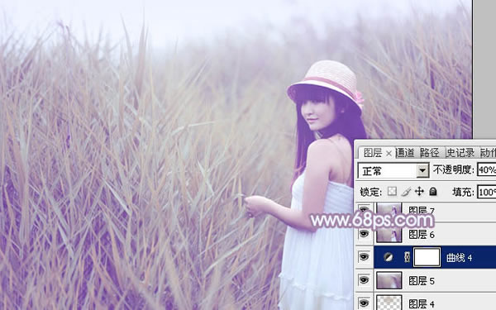Switch to the 历史记录 tab
This screenshot has height=310, width=496.
(460, 153)
